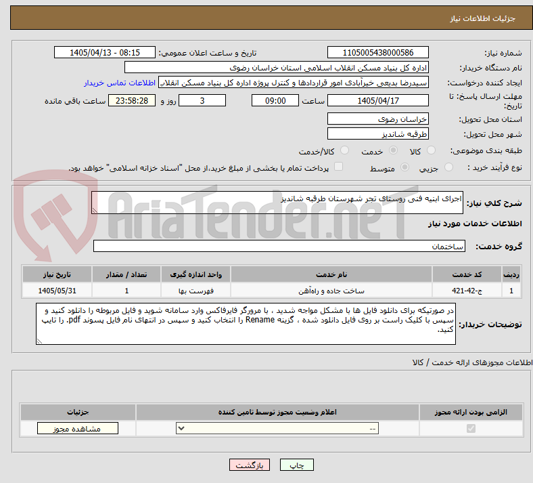This screenshot has width=533, height=483.
Task: Click the بازگشت back button
Action: tap(250, 465)
